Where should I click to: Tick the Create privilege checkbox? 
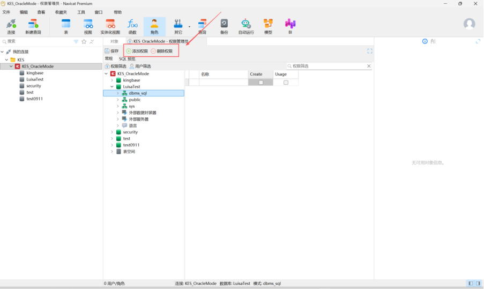tap(261, 83)
